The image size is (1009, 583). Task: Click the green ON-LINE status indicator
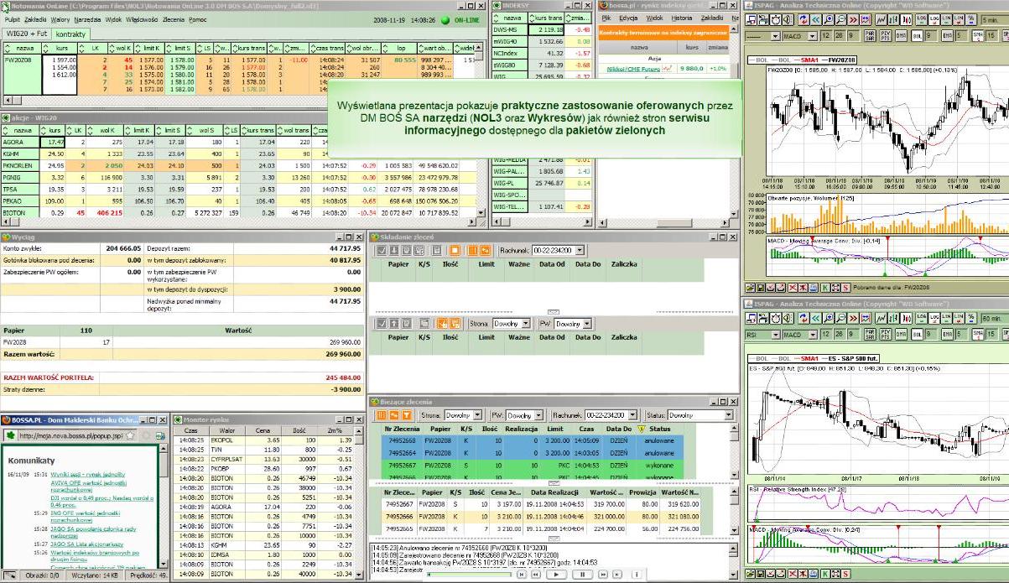point(445,19)
